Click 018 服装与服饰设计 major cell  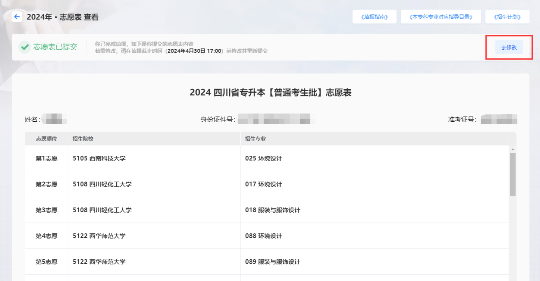tap(273, 210)
